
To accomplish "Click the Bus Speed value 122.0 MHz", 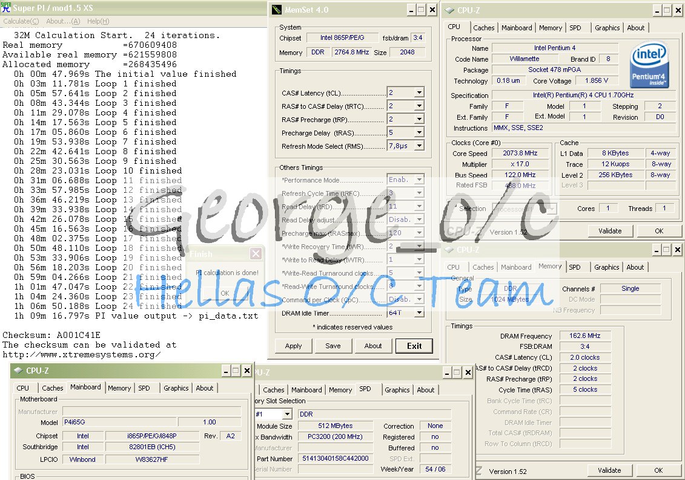I will point(520,175).
